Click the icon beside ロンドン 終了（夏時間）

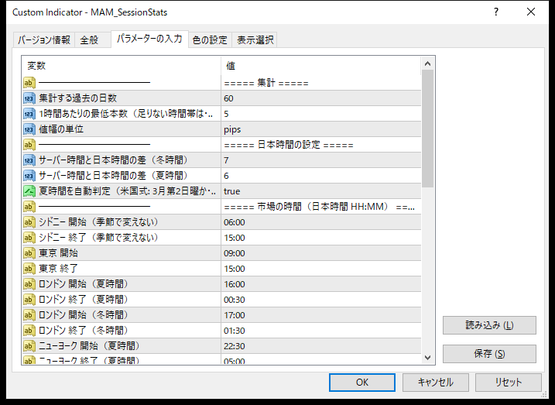click(x=29, y=300)
